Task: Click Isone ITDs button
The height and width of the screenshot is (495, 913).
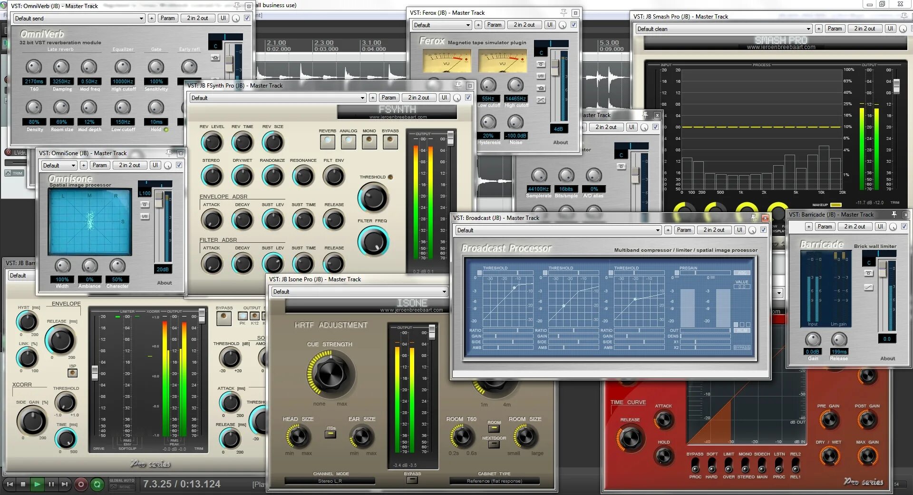Action: click(330, 434)
